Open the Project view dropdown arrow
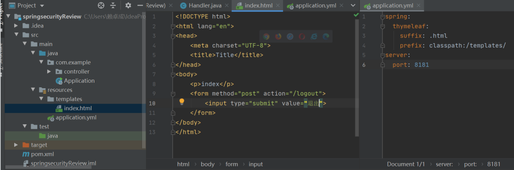 42,6
